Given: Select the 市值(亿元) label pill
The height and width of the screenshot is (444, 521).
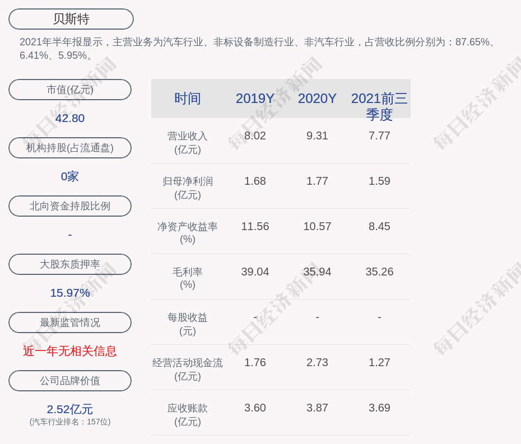Looking at the screenshot, I should click(70, 90).
